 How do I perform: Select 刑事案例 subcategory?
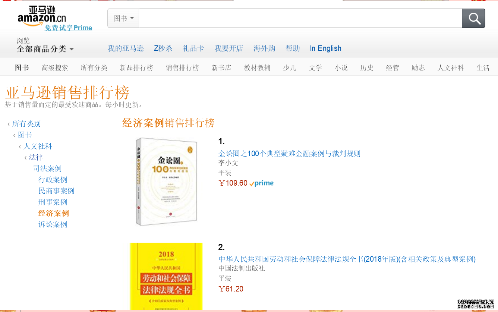pyautogui.click(x=53, y=202)
